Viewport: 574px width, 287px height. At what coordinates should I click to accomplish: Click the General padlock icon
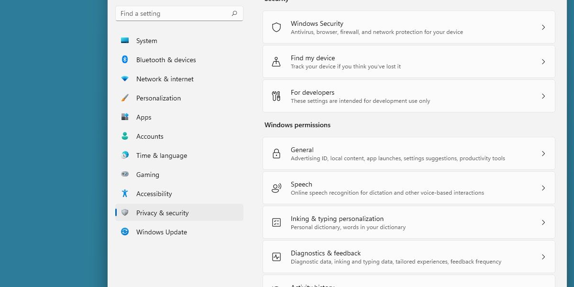276,154
